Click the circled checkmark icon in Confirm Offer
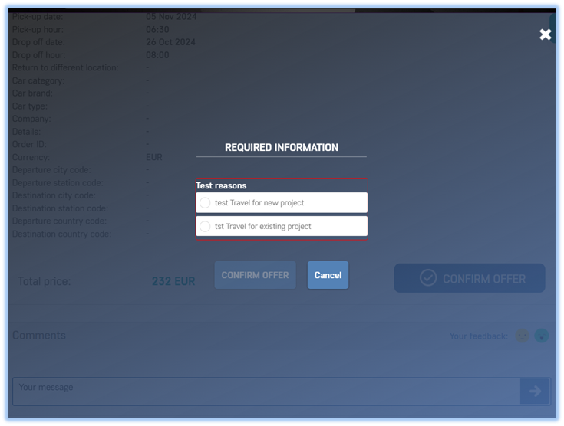This screenshot has width=564, height=426. pyautogui.click(x=428, y=278)
